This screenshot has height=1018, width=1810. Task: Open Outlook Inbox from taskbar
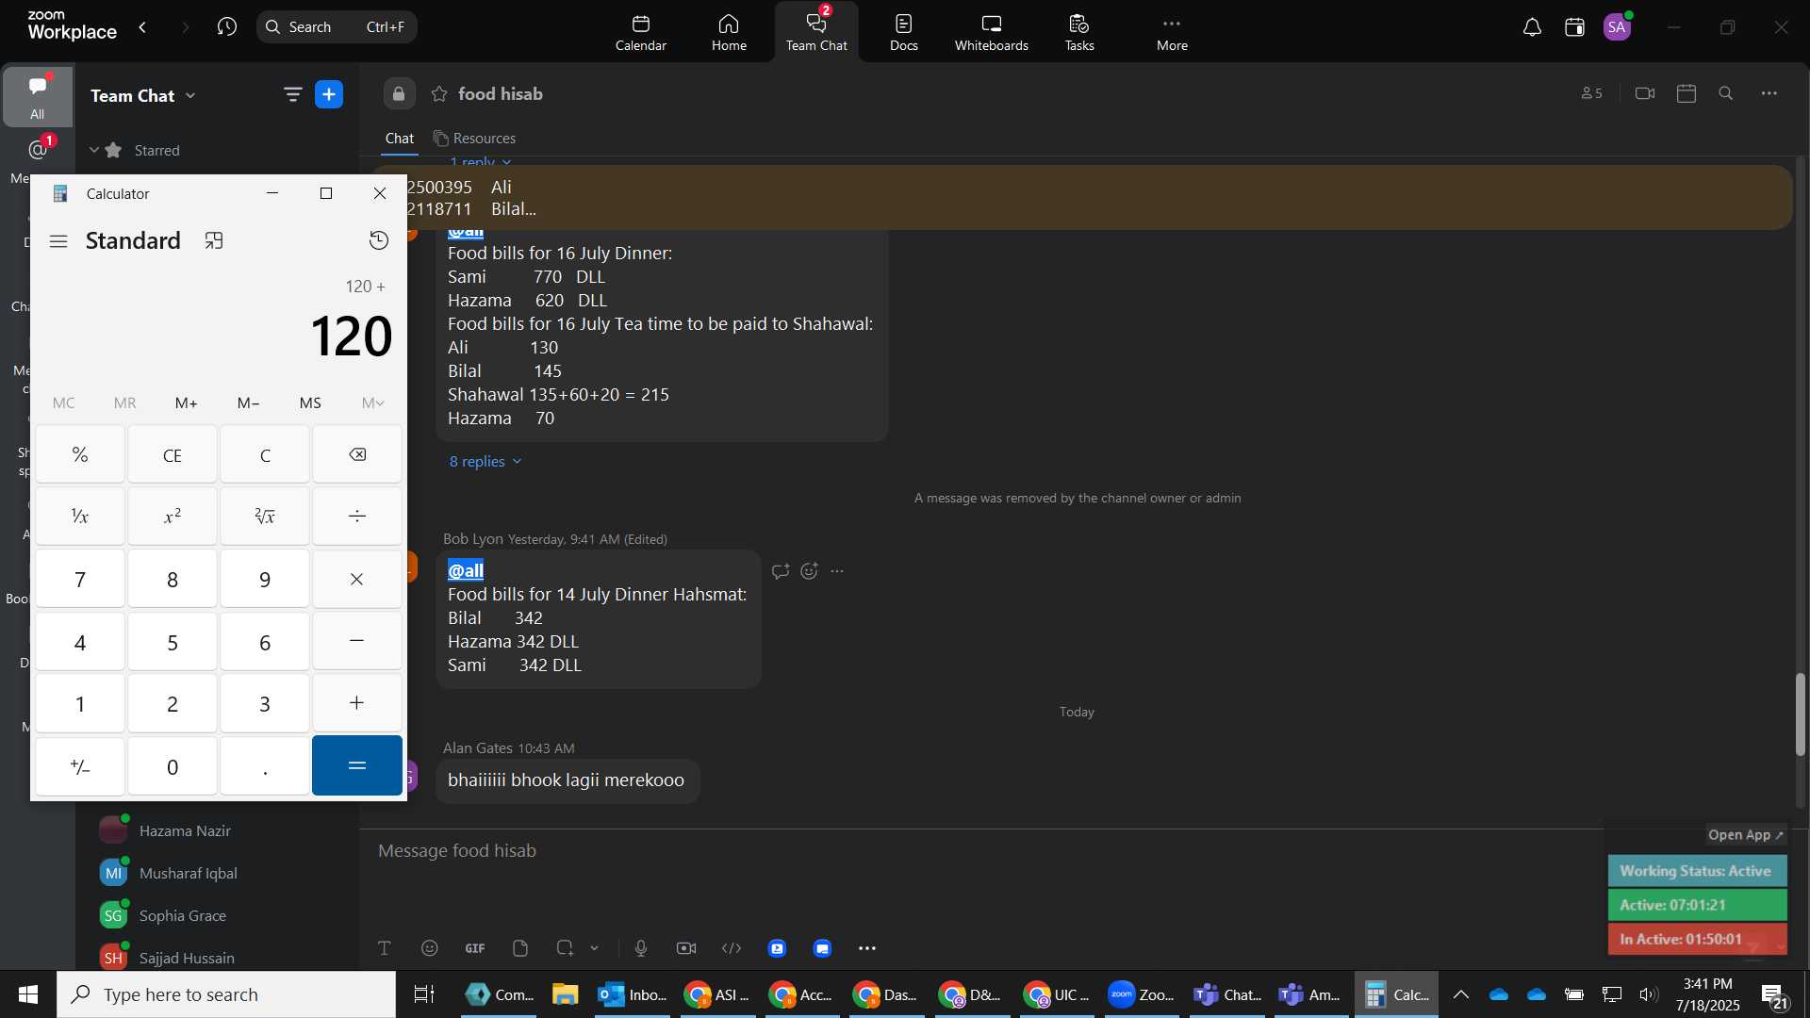tap(633, 994)
